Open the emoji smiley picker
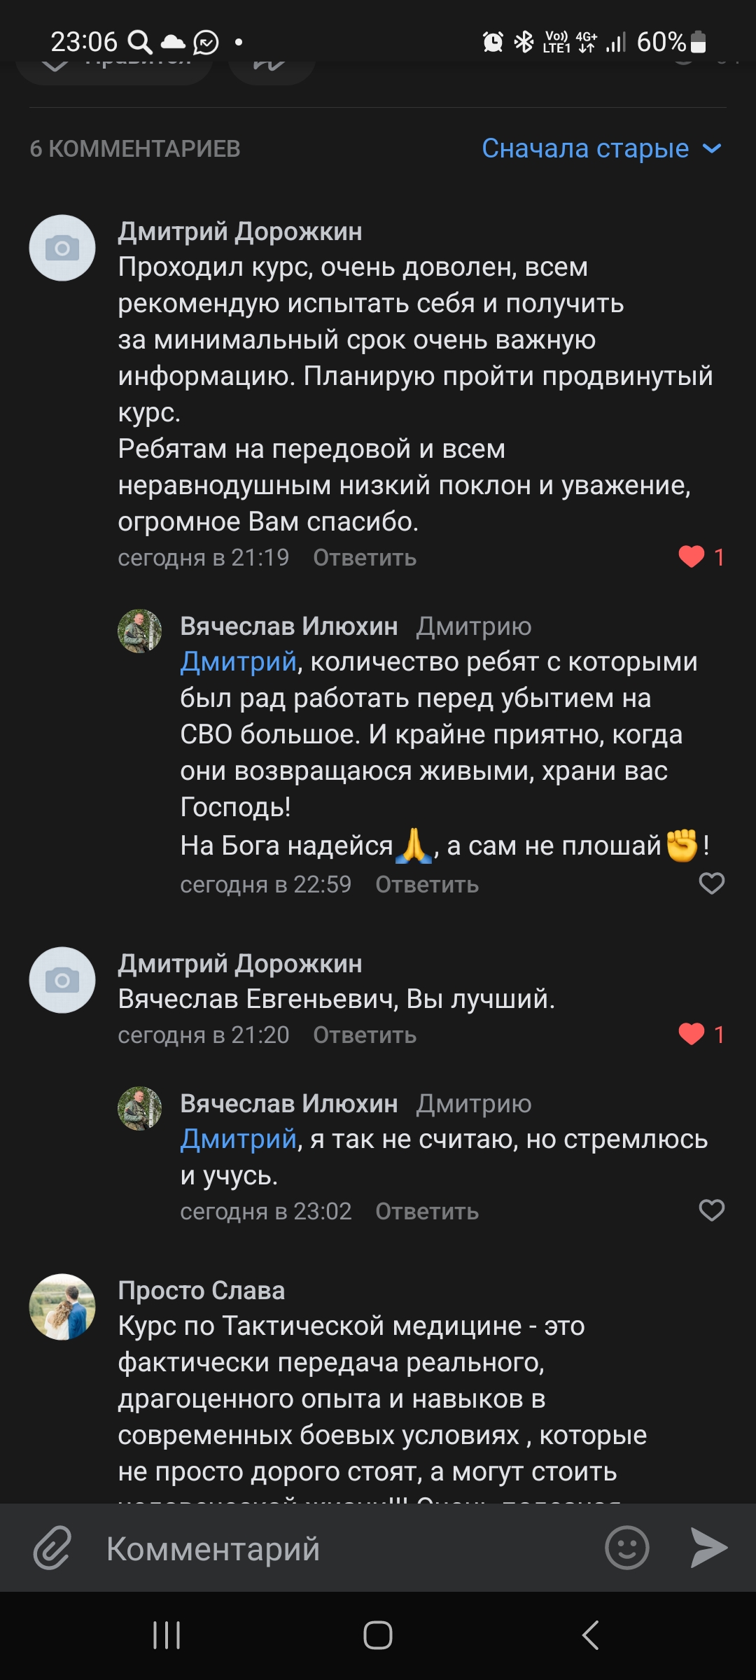 click(626, 1547)
